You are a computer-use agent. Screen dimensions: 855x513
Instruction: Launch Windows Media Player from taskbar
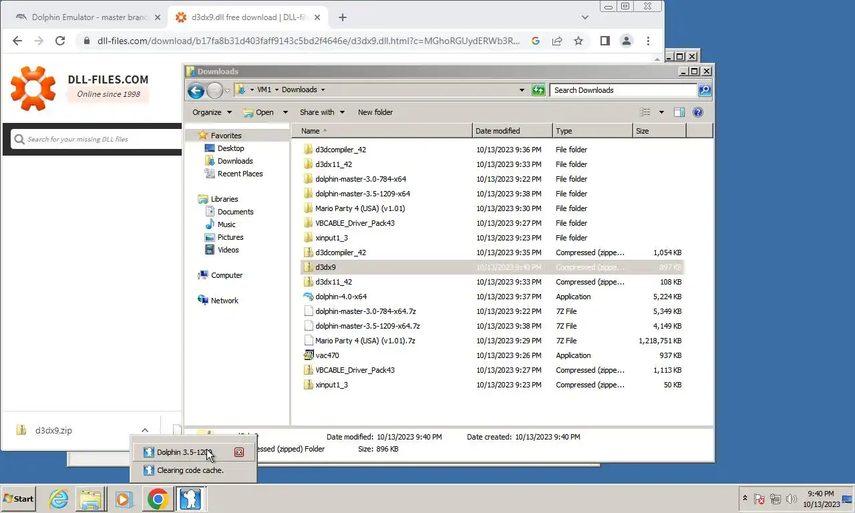tap(123, 499)
